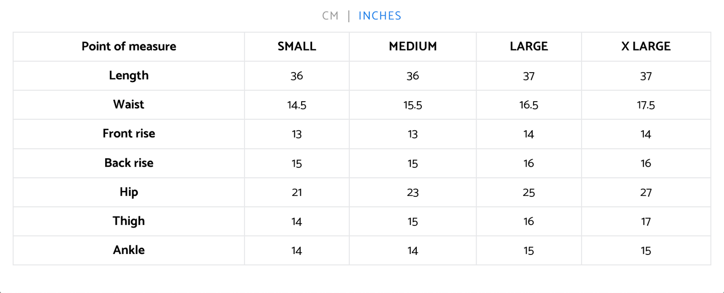Select the Waist row label

pyautogui.click(x=129, y=105)
